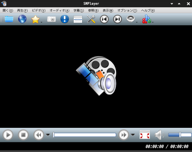Image resolution: width=192 pixels, height=152 pixels.
Task: Expand the rewind options dropdown arrow
Action: pos(48,135)
